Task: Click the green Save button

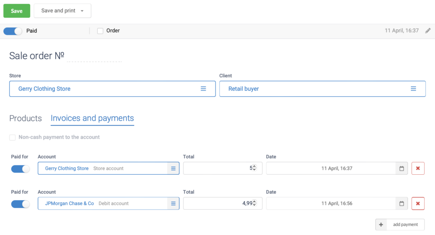Action: (17, 11)
